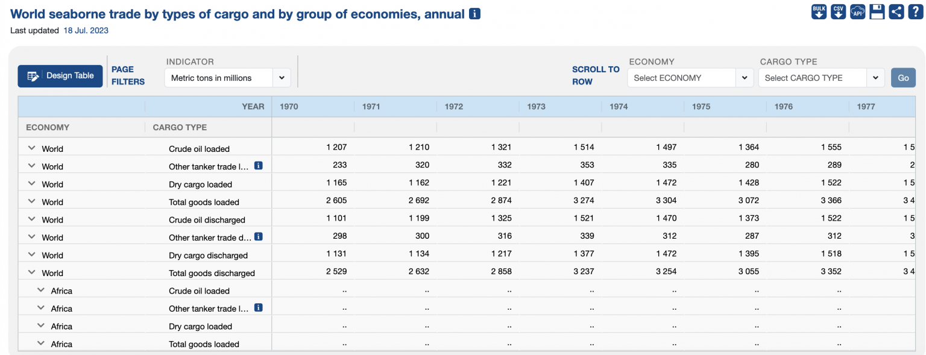Image resolution: width=926 pixels, height=355 pixels.
Task: Open the BULK download icon
Action: (x=818, y=11)
